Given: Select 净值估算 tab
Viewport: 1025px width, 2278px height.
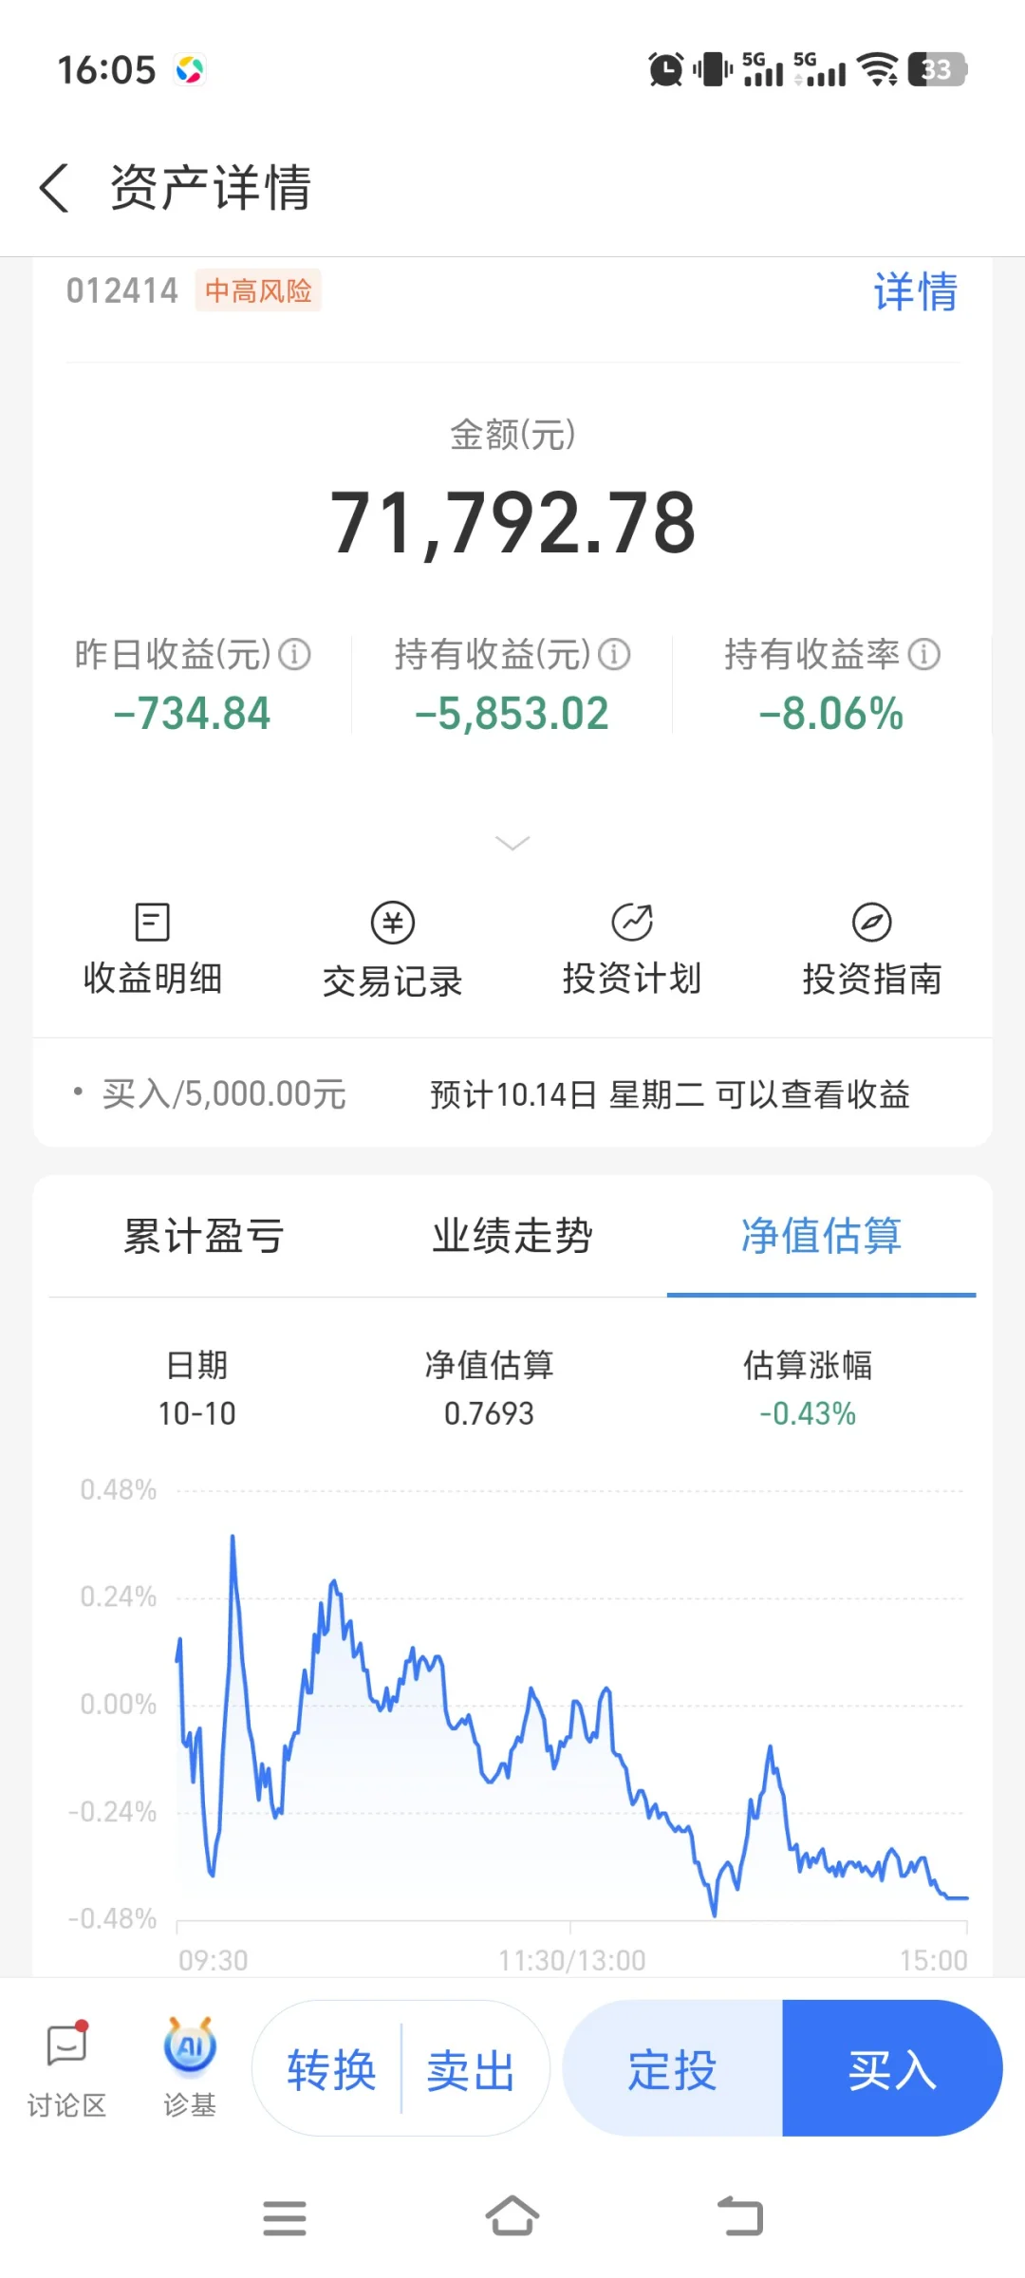Looking at the screenshot, I should click(x=821, y=1236).
